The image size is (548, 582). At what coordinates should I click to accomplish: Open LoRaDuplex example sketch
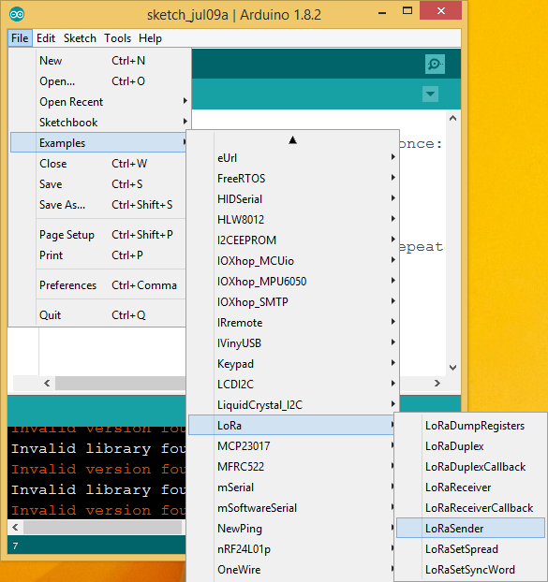[x=471, y=445]
